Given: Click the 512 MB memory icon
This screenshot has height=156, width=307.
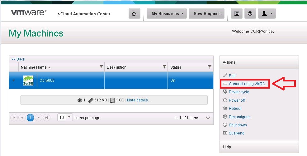Looking at the screenshot, I should (91, 100).
